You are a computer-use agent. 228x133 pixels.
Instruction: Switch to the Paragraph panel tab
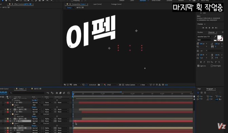click(210, 89)
